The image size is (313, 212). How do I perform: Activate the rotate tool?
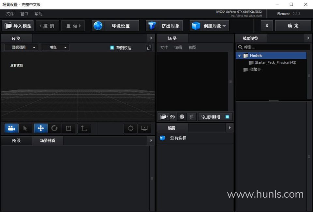pos(54,128)
